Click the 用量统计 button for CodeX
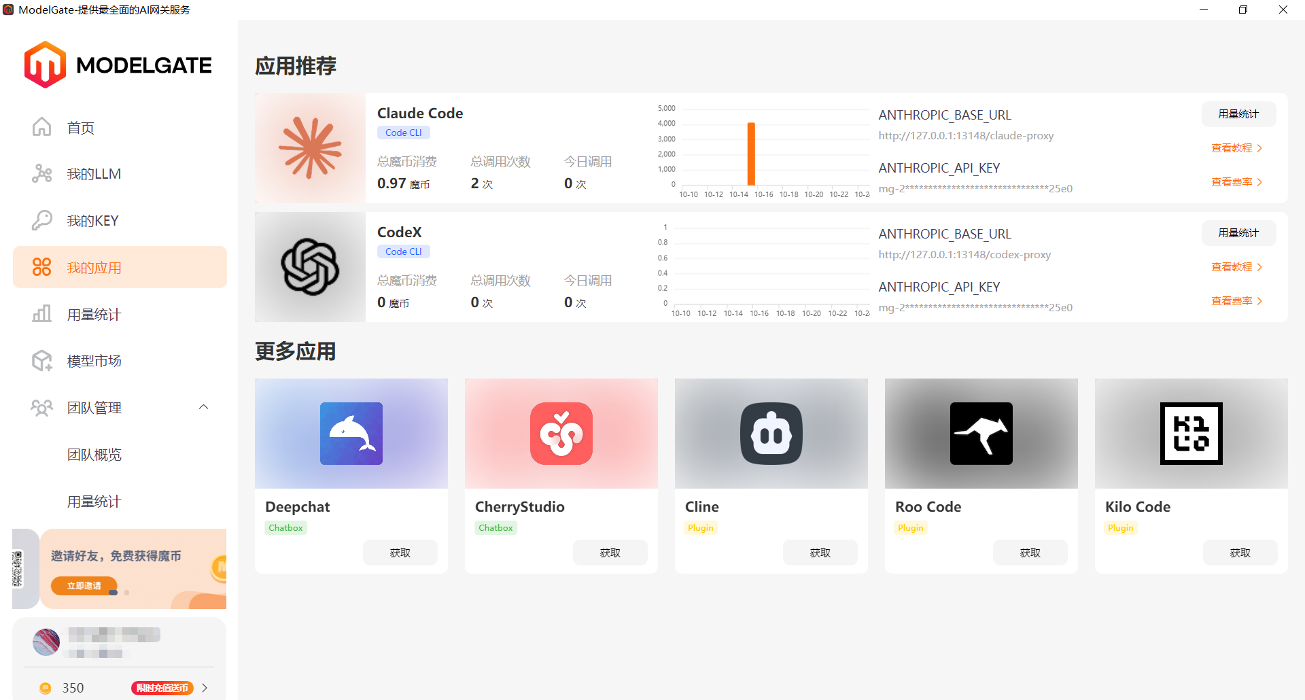This screenshot has height=700, width=1305. point(1238,233)
